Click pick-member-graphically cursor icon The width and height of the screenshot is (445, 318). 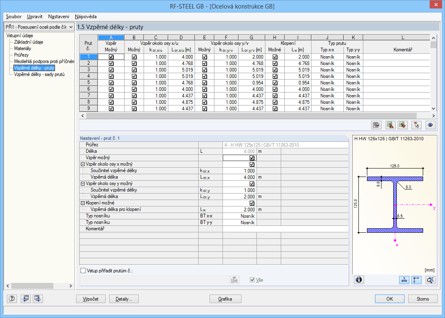tap(416, 125)
